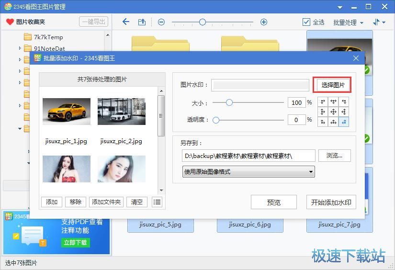
Task: Open the 使用原始图像格式 format dropdown
Action: pos(248,172)
